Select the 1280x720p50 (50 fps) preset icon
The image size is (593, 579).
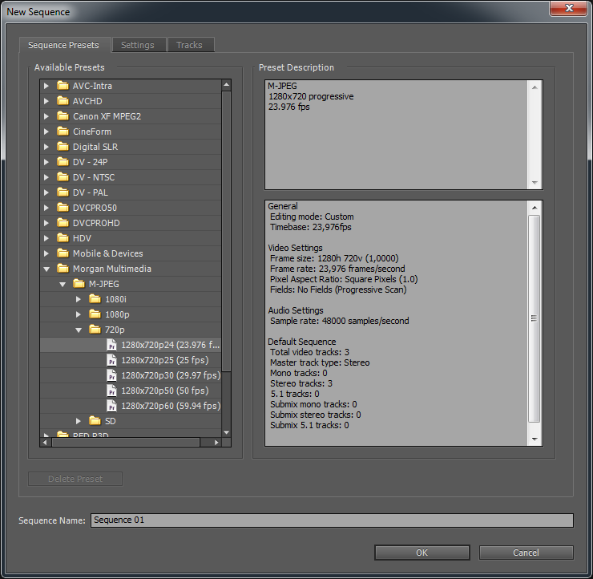[x=111, y=391]
